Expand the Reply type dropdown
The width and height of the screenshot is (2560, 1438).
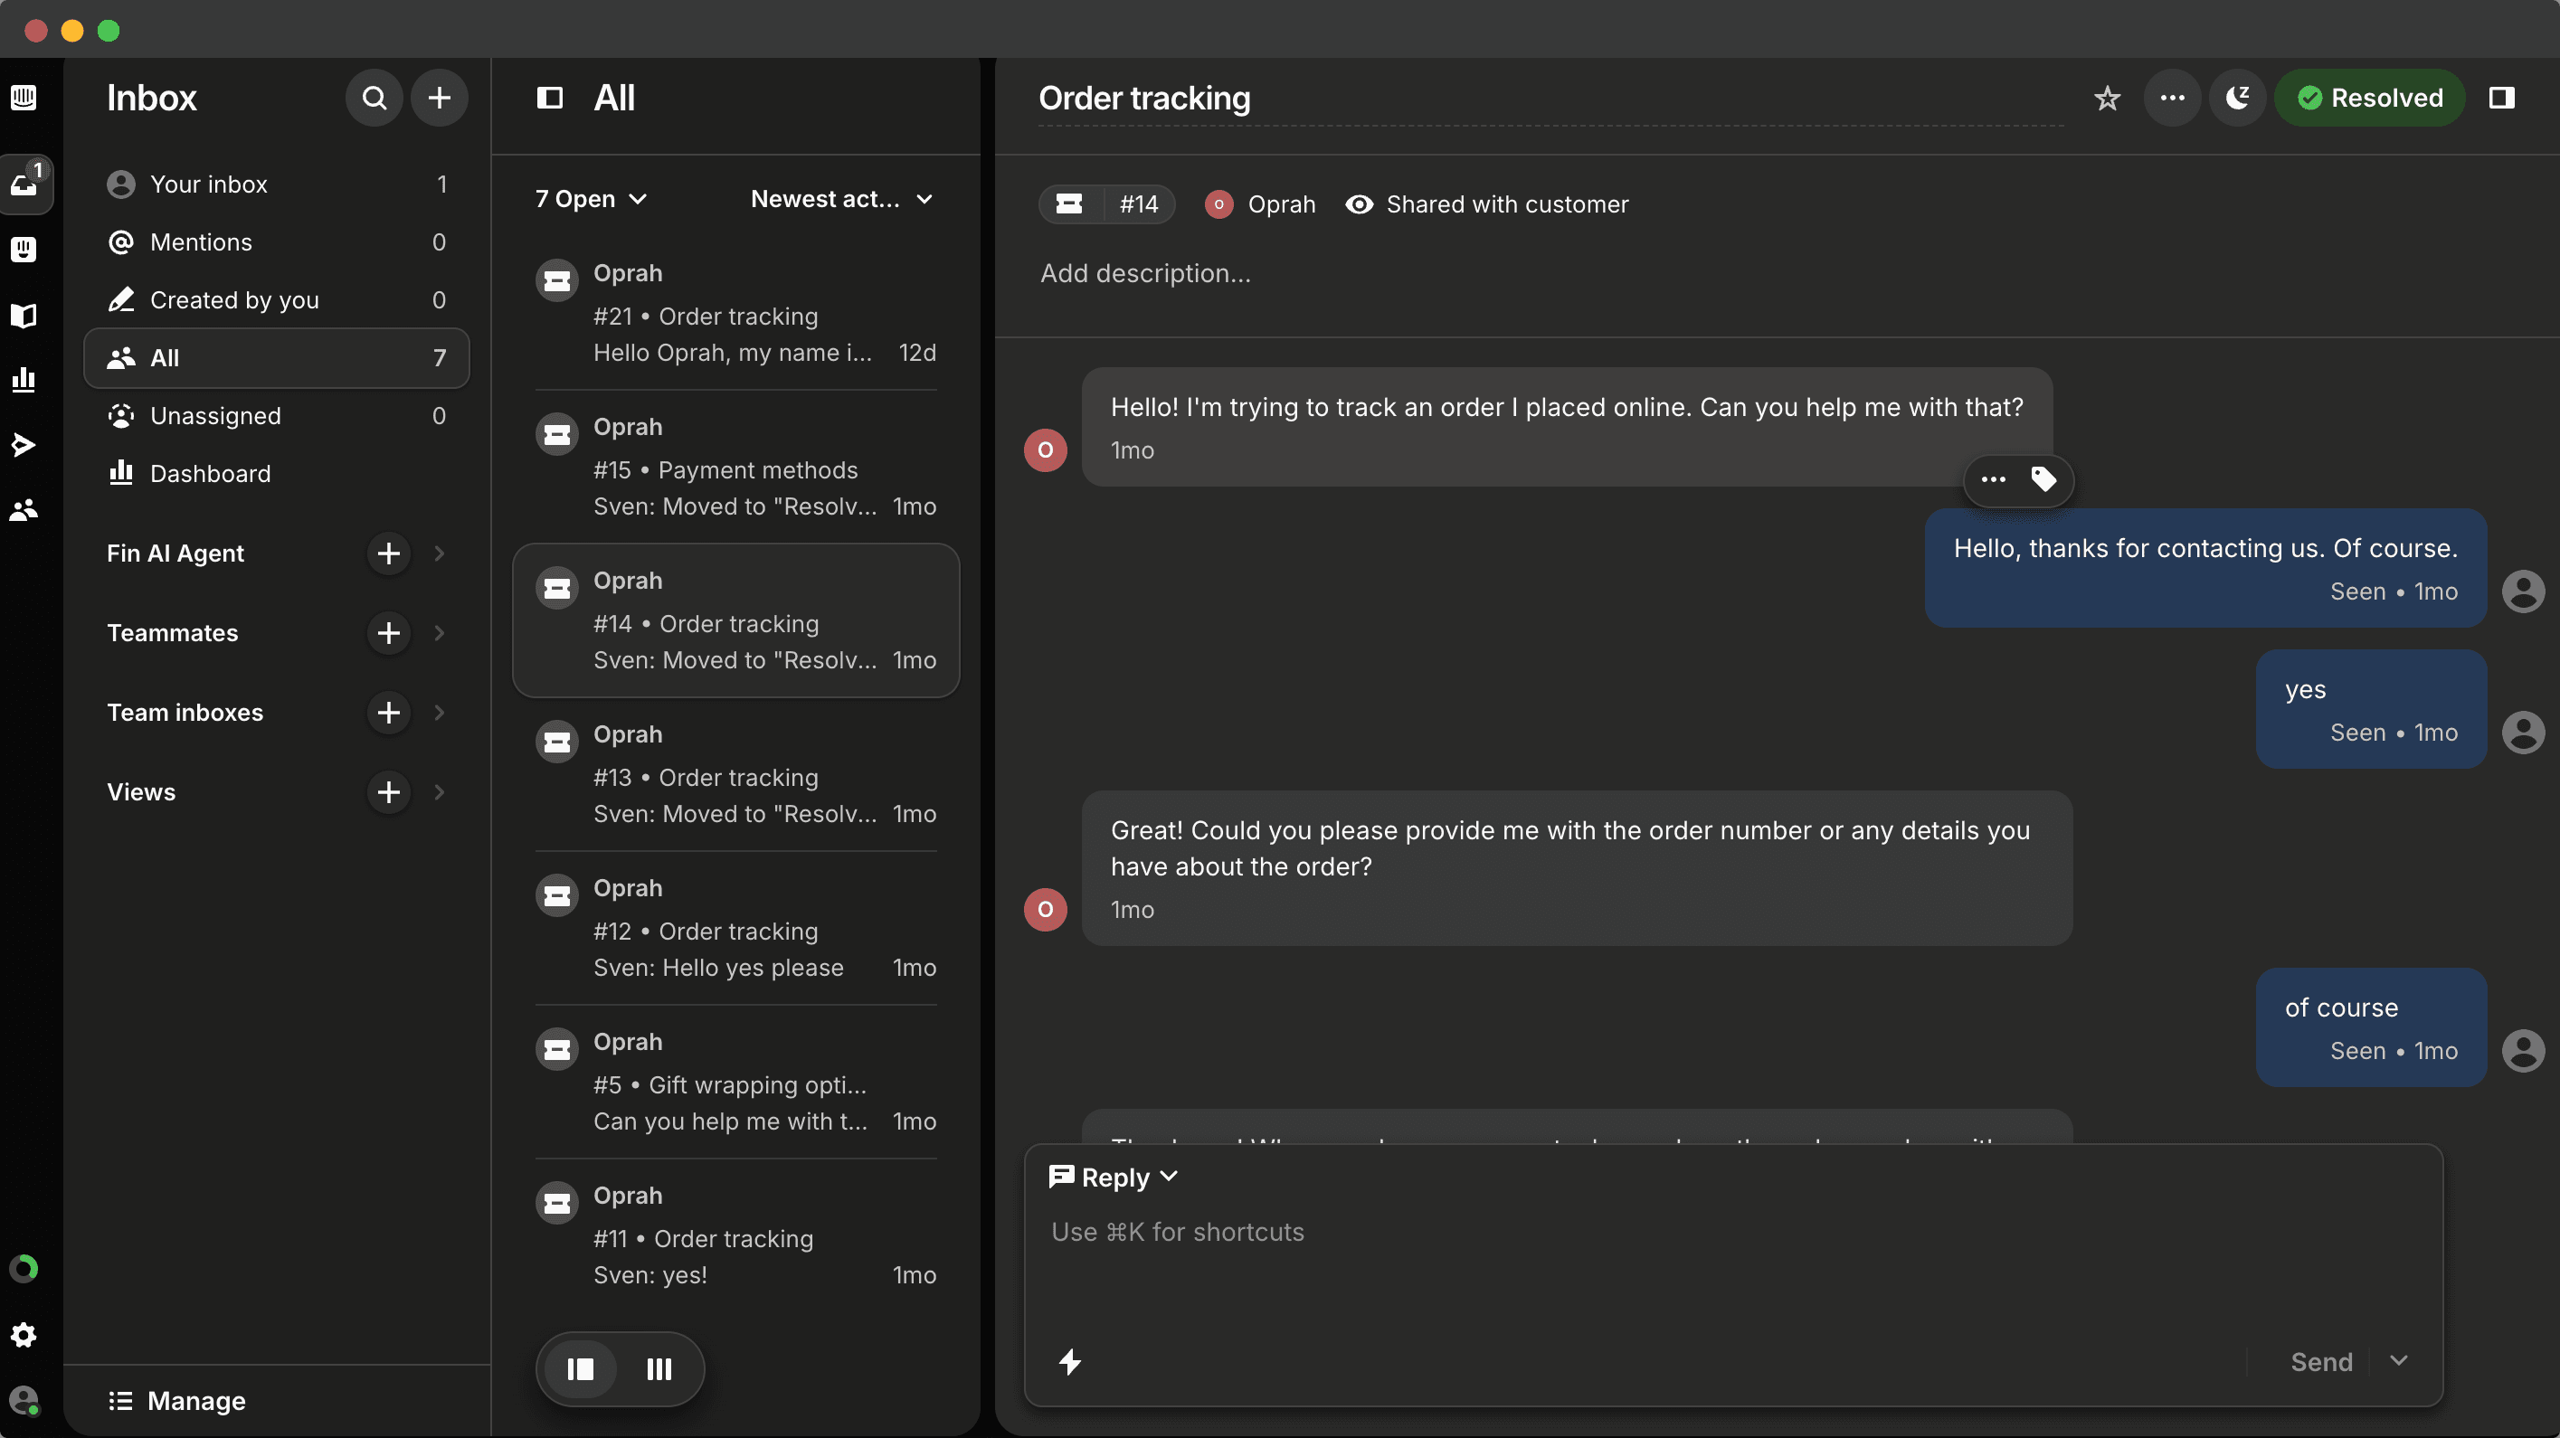click(1113, 1177)
